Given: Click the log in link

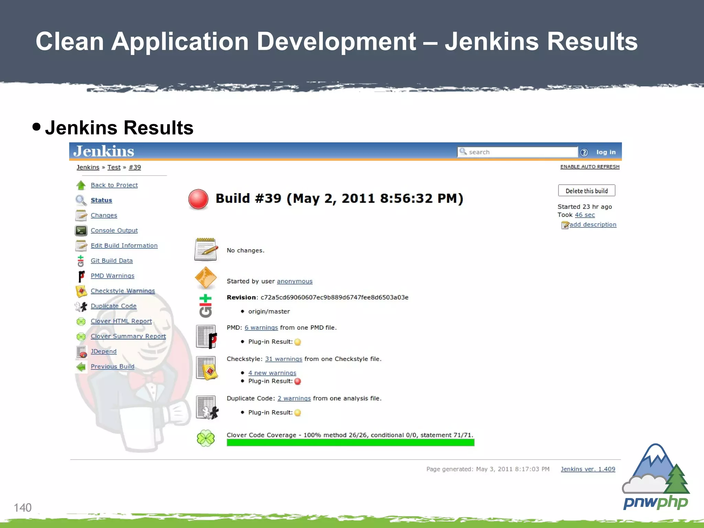Looking at the screenshot, I should (x=606, y=152).
